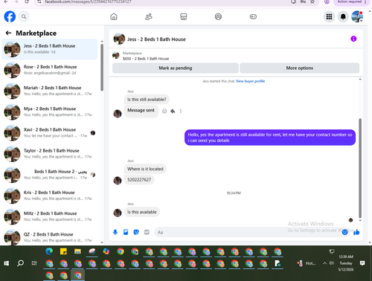The height and width of the screenshot is (281, 372).
Task: Choose a sticker with the sticker icon
Action: coord(136,232)
